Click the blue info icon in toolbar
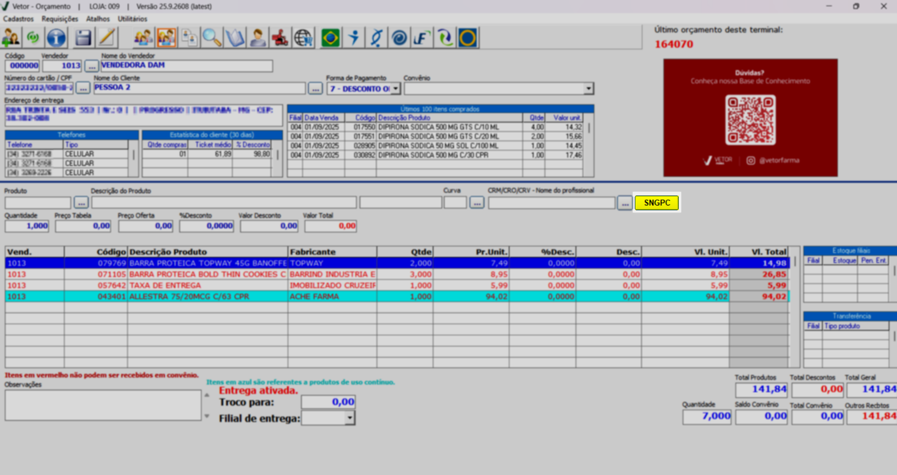Image resolution: width=897 pixels, height=475 pixels. pos(56,38)
